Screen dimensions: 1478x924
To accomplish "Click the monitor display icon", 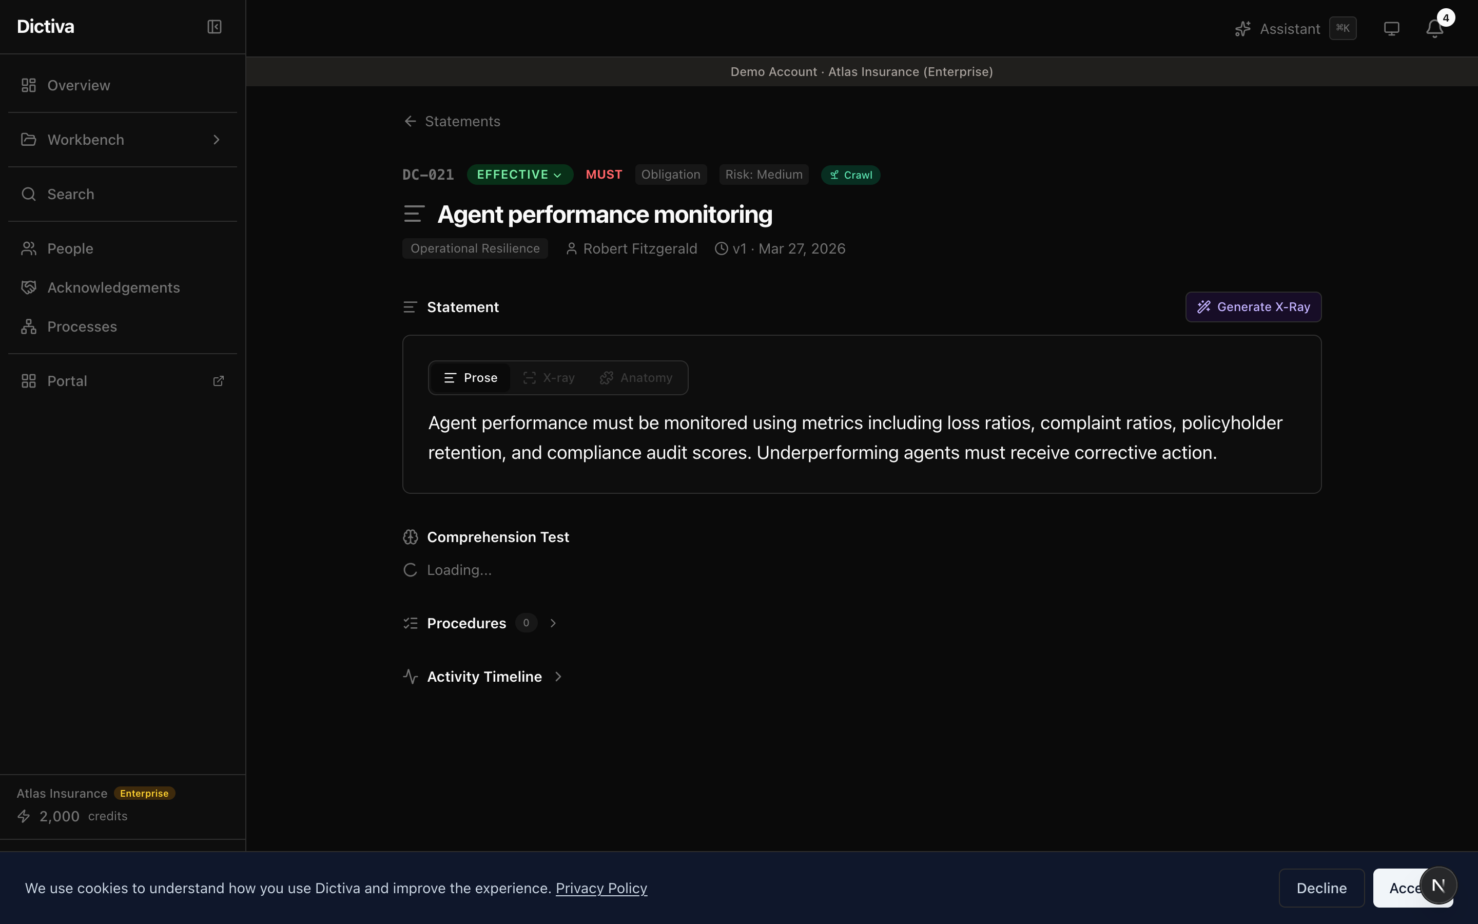I will (1391, 29).
